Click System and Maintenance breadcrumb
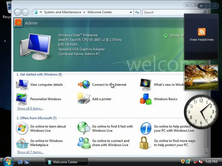Screen dimensions: 222x166 (63, 12)
